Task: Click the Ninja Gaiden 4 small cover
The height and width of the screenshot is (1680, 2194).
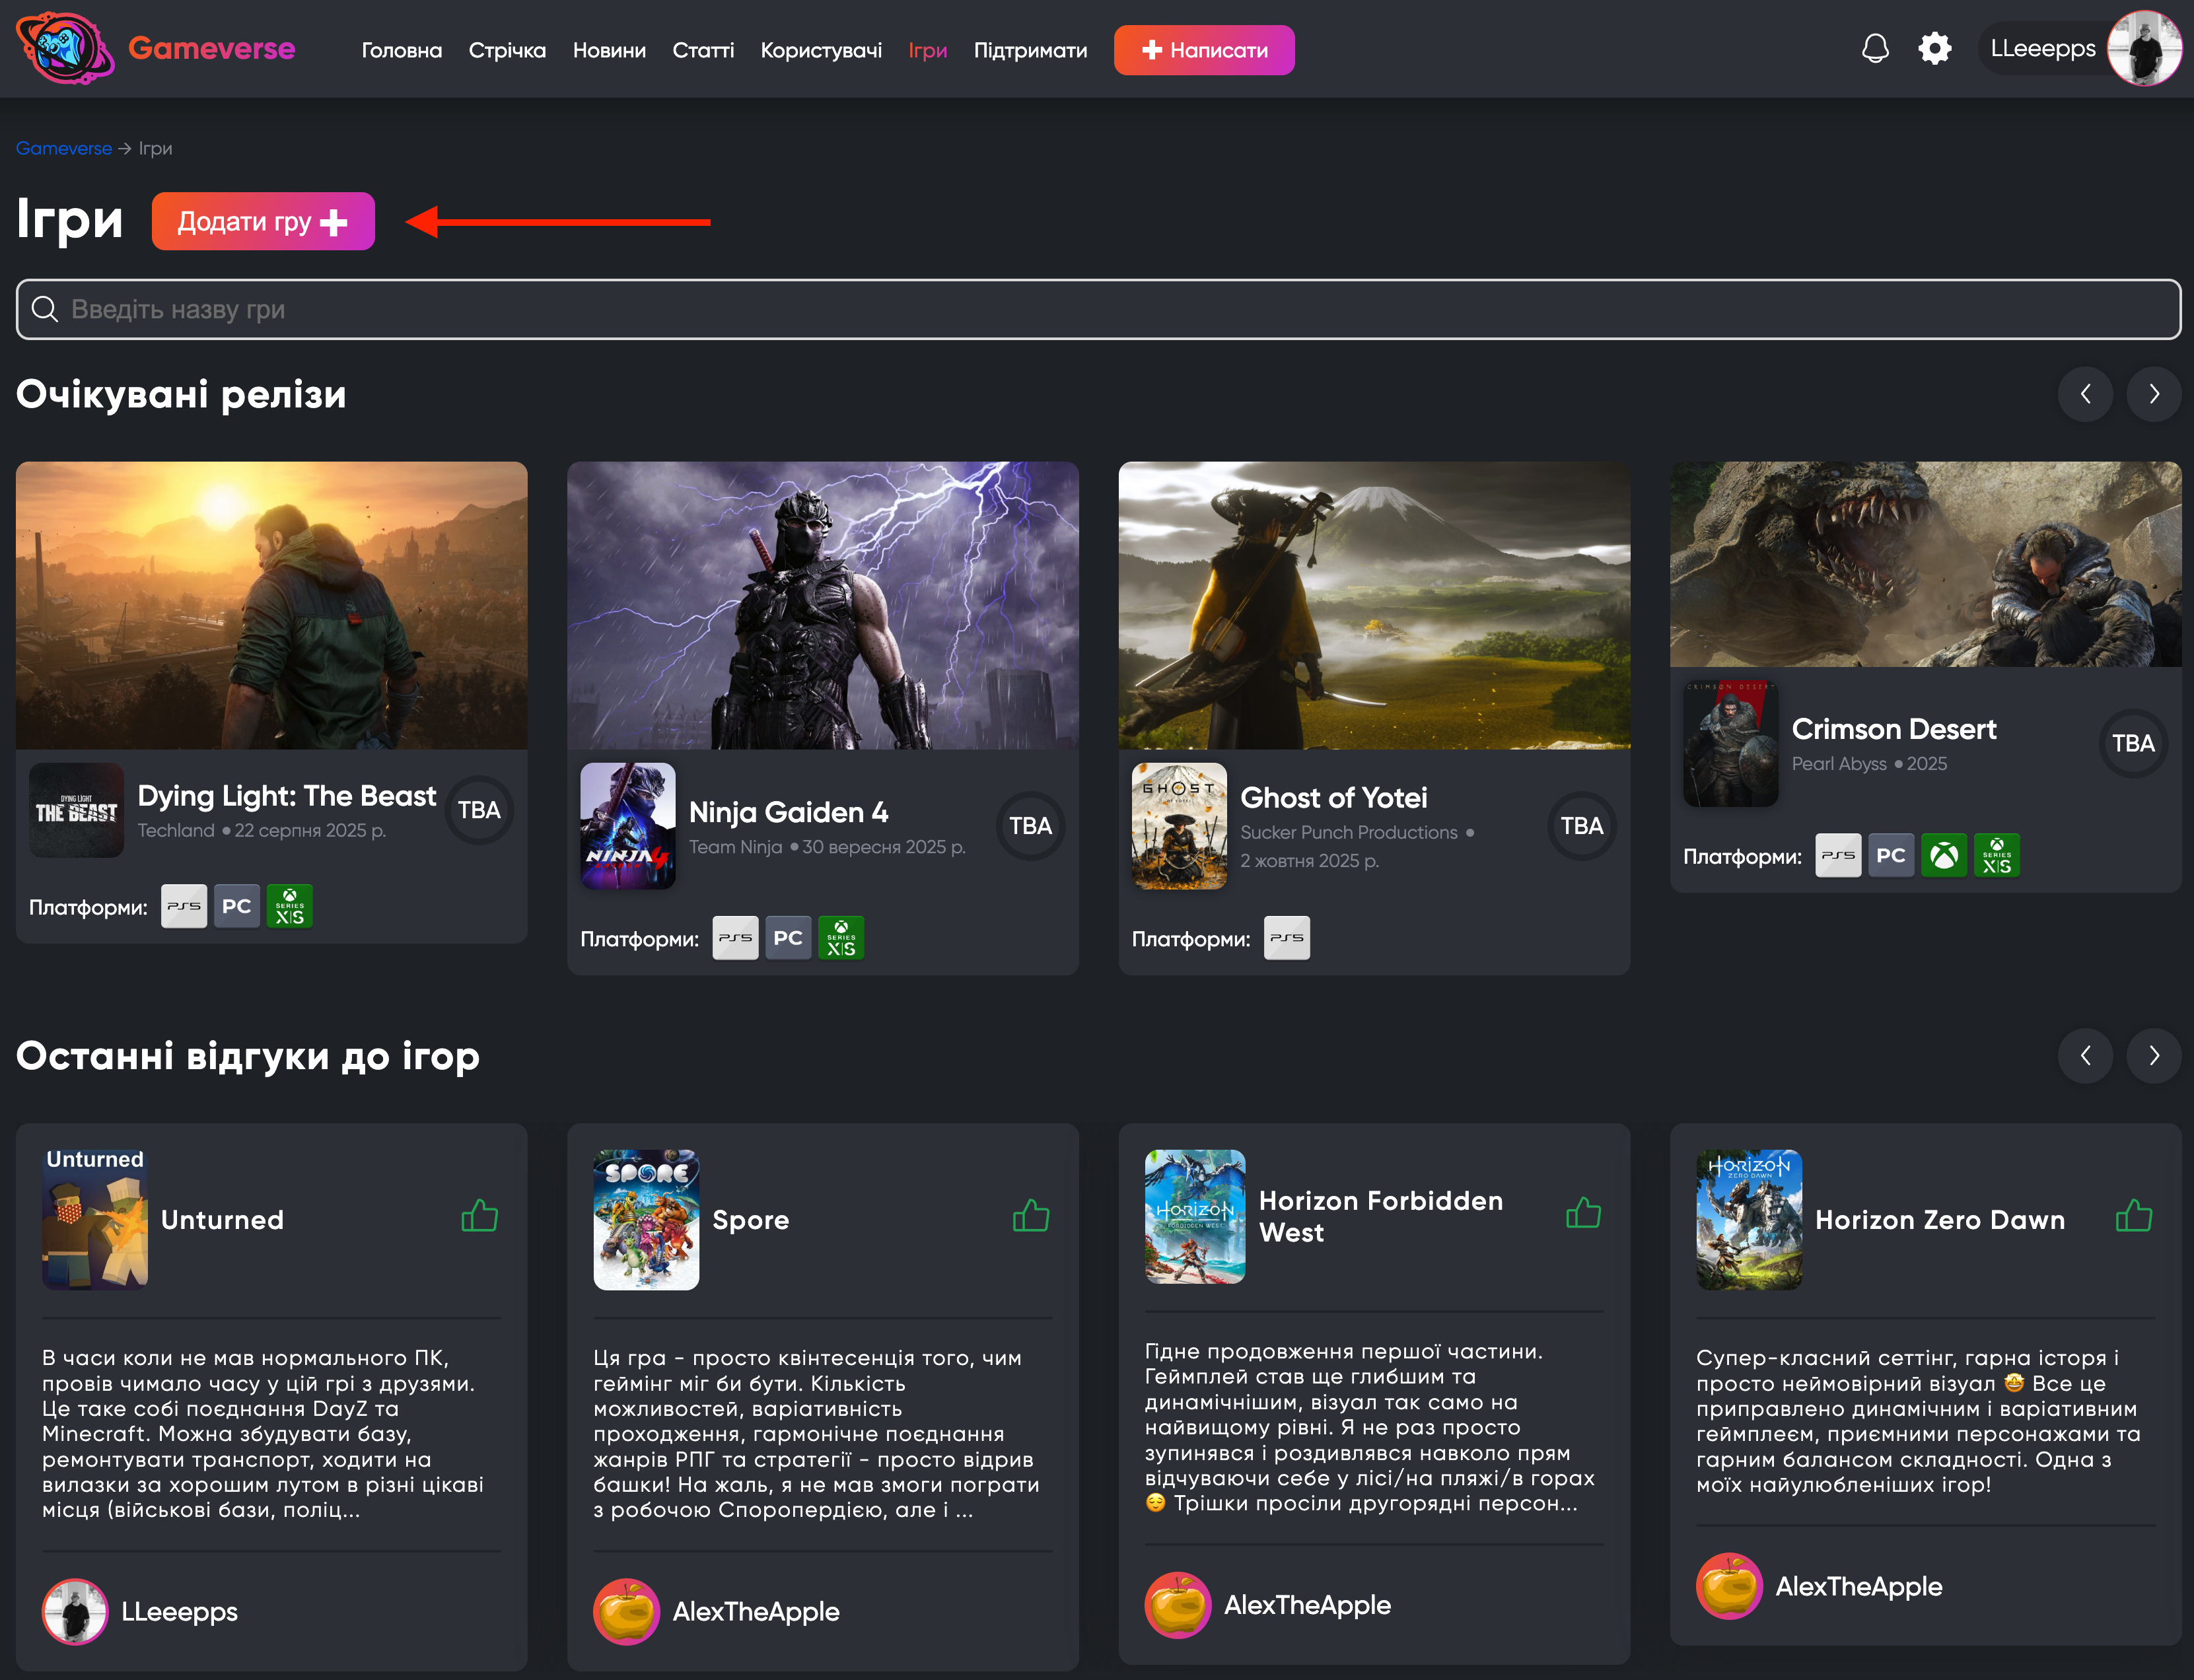Action: [628, 826]
